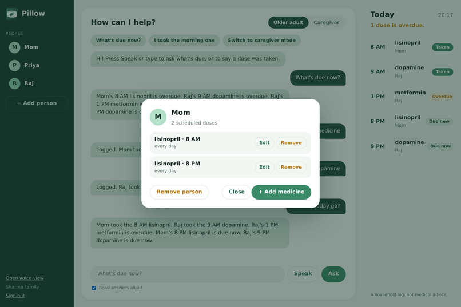The image size is (461, 307).
Task: Click Overdue badge for 1 PM metformin
Action: click(x=442, y=97)
